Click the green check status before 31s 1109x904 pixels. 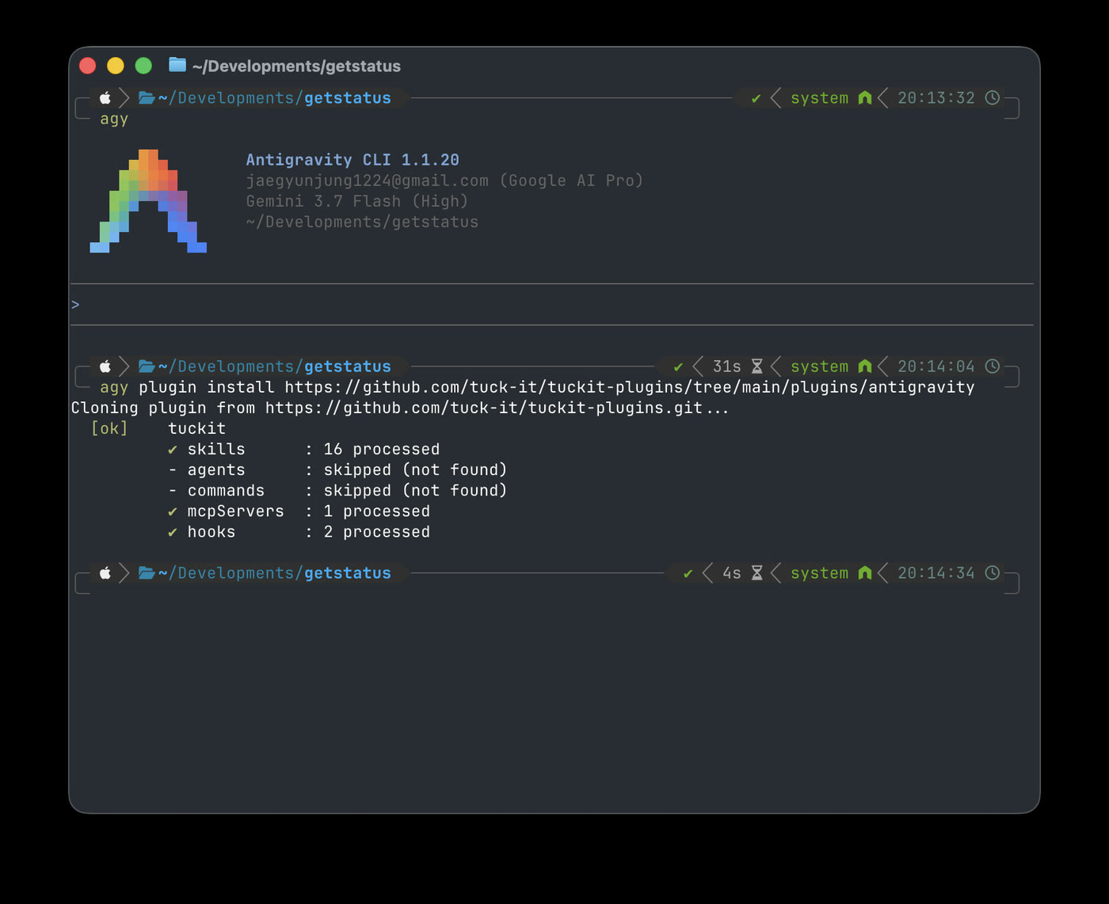tap(678, 367)
